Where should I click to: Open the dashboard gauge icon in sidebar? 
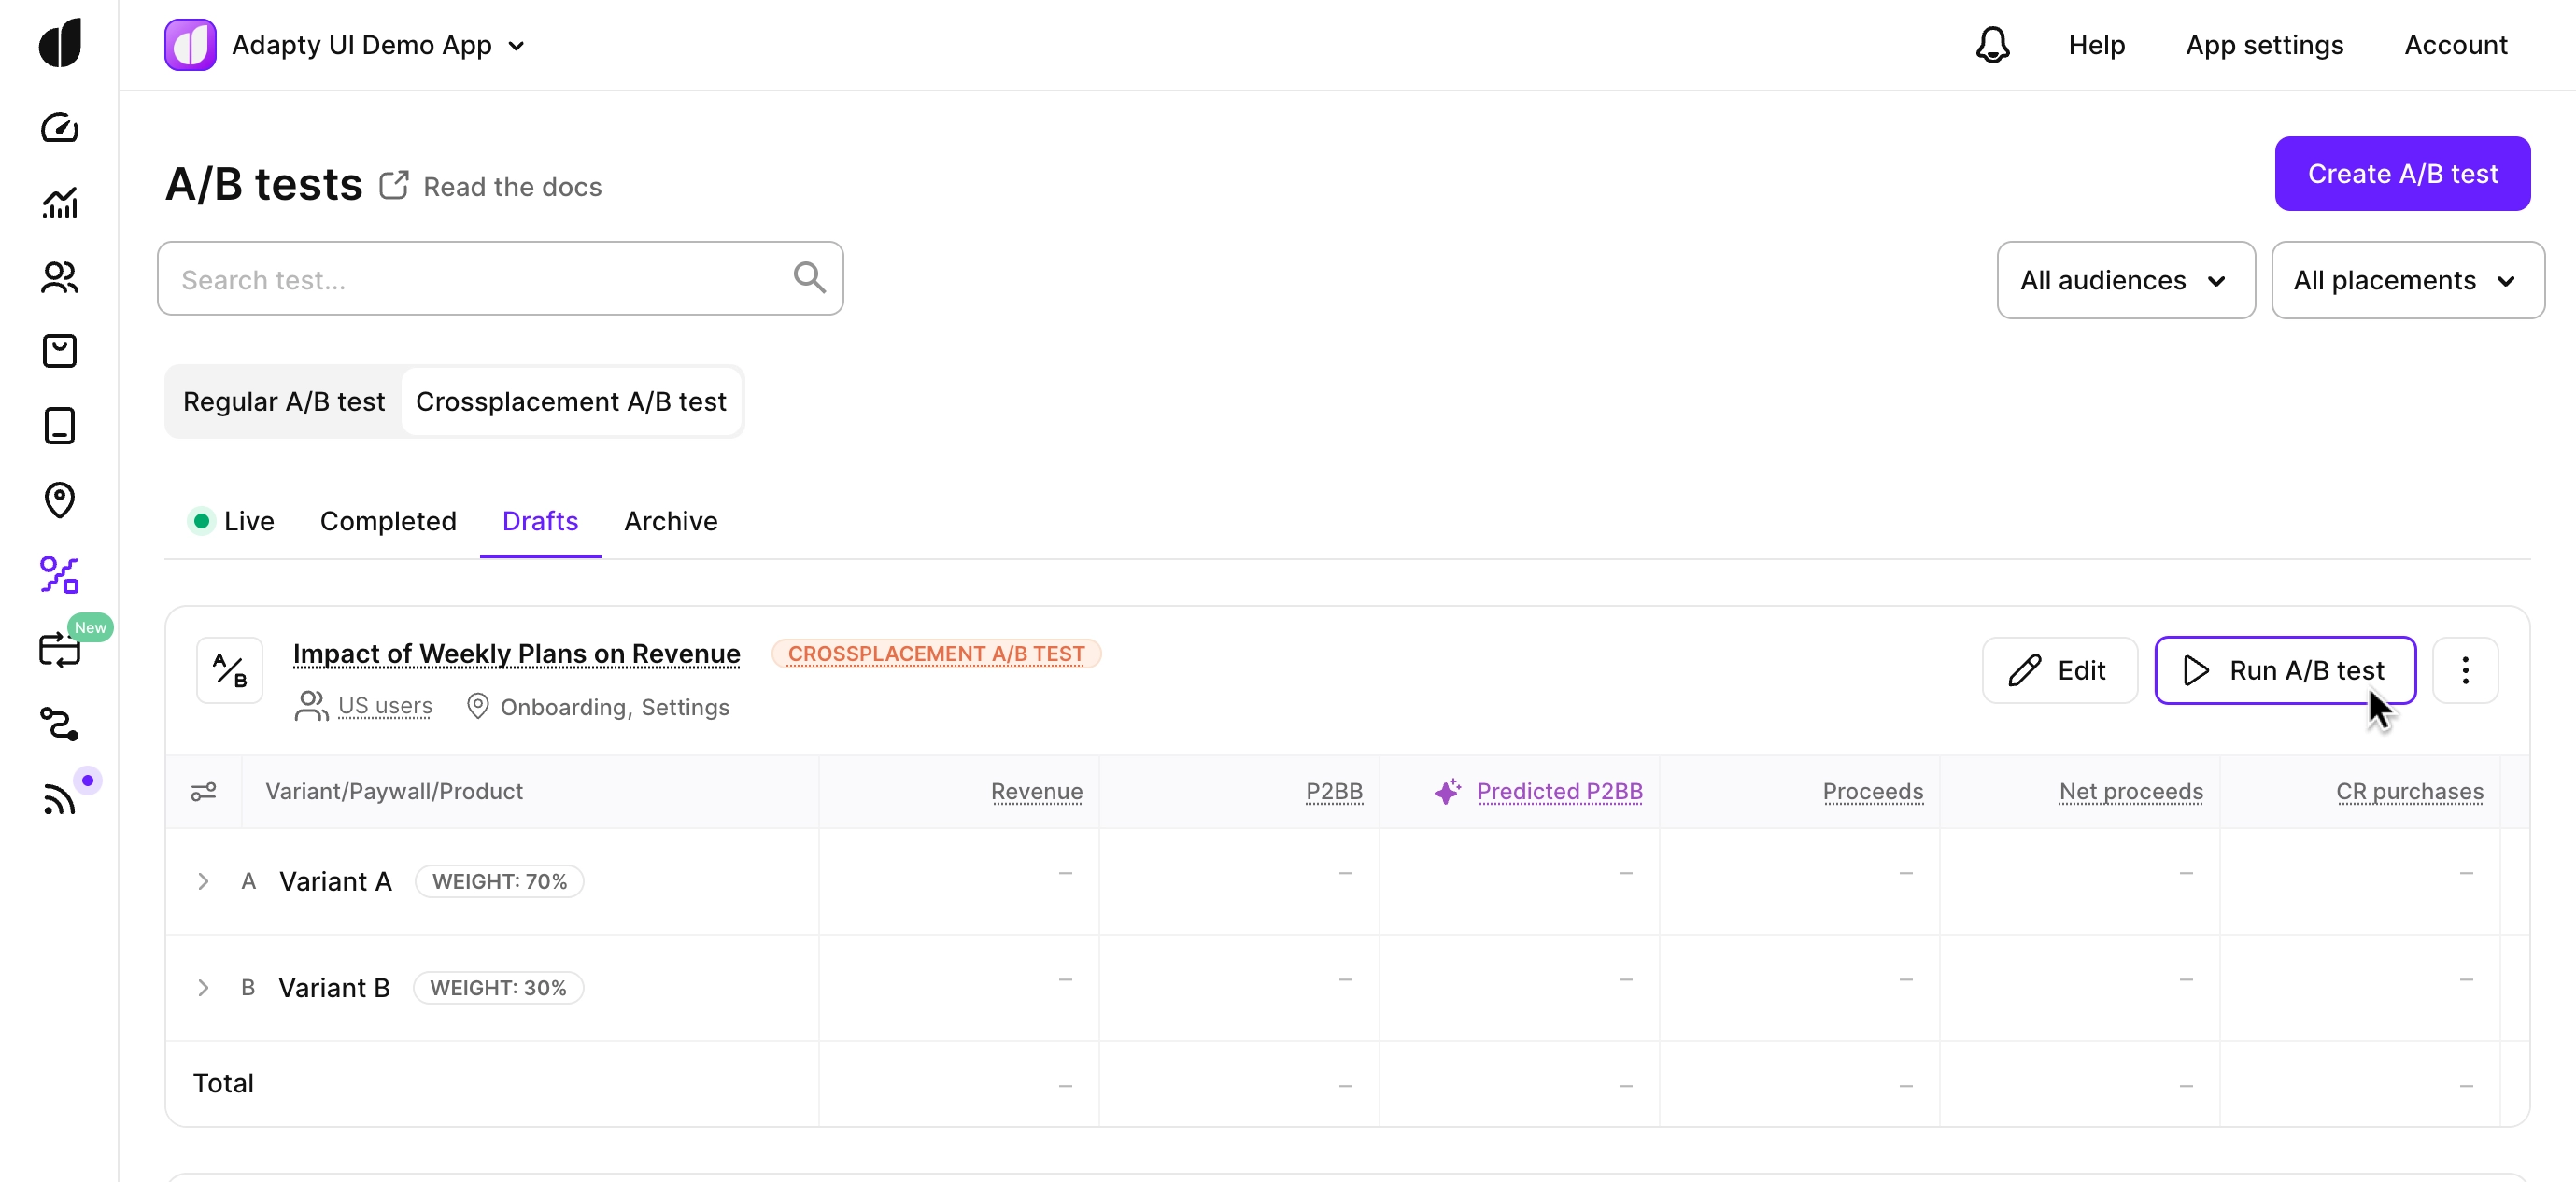click(x=59, y=128)
